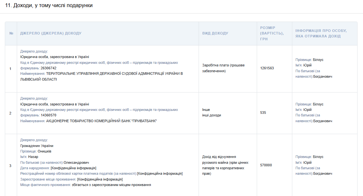Click the '№' column header
The image size is (363, 196).
point(11,33)
